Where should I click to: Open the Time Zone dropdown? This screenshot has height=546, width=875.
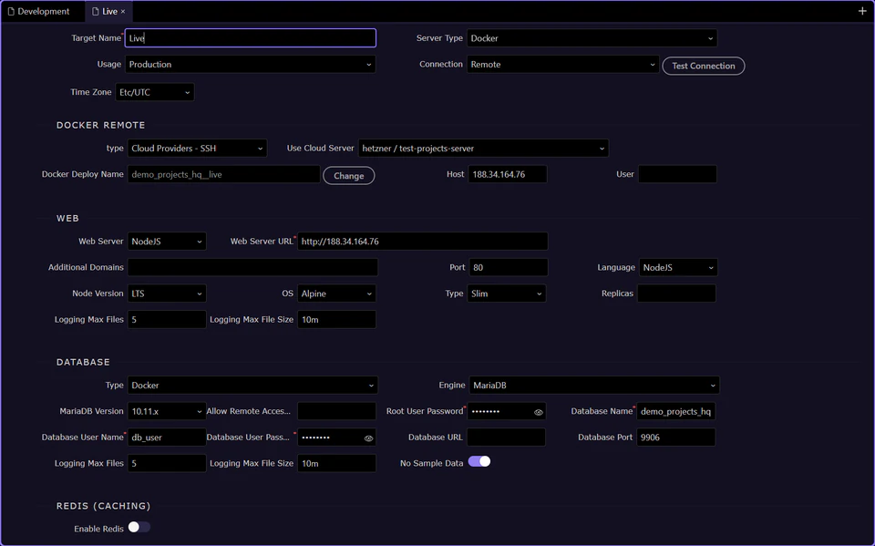pyautogui.click(x=154, y=91)
